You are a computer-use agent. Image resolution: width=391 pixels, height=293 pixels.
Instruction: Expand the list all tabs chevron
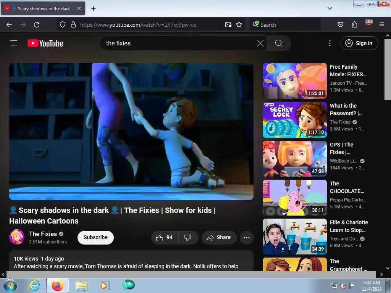click(330, 8)
